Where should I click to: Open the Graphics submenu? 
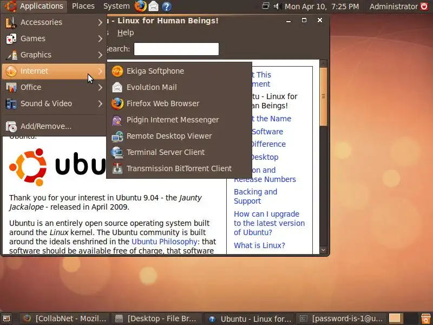pos(54,55)
